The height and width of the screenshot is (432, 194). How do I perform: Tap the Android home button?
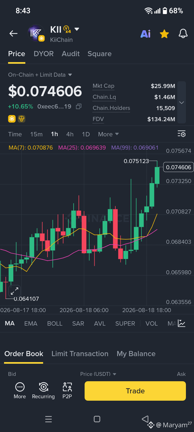tap(97, 419)
